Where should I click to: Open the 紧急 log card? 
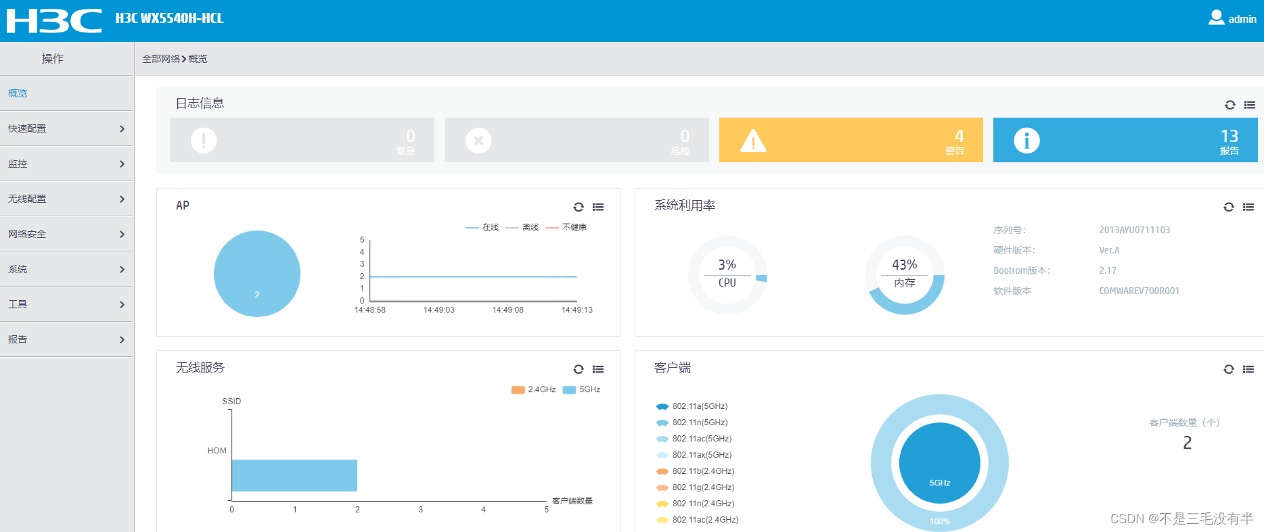tap(302, 140)
